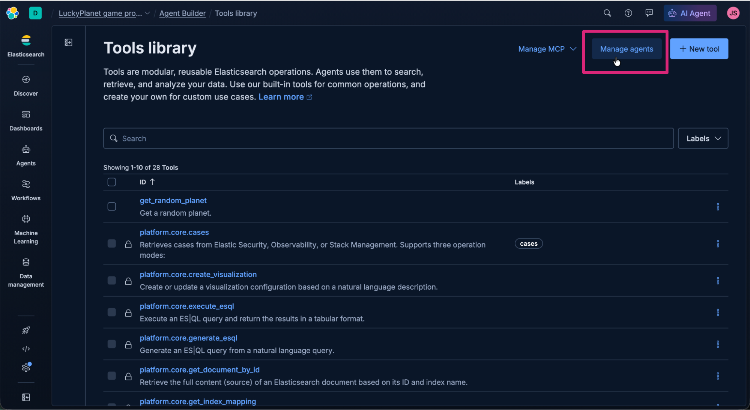The height and width of the screenshot is (410, 750).
Task: Open Machine Learning in the sidebar
Action: 26,230
